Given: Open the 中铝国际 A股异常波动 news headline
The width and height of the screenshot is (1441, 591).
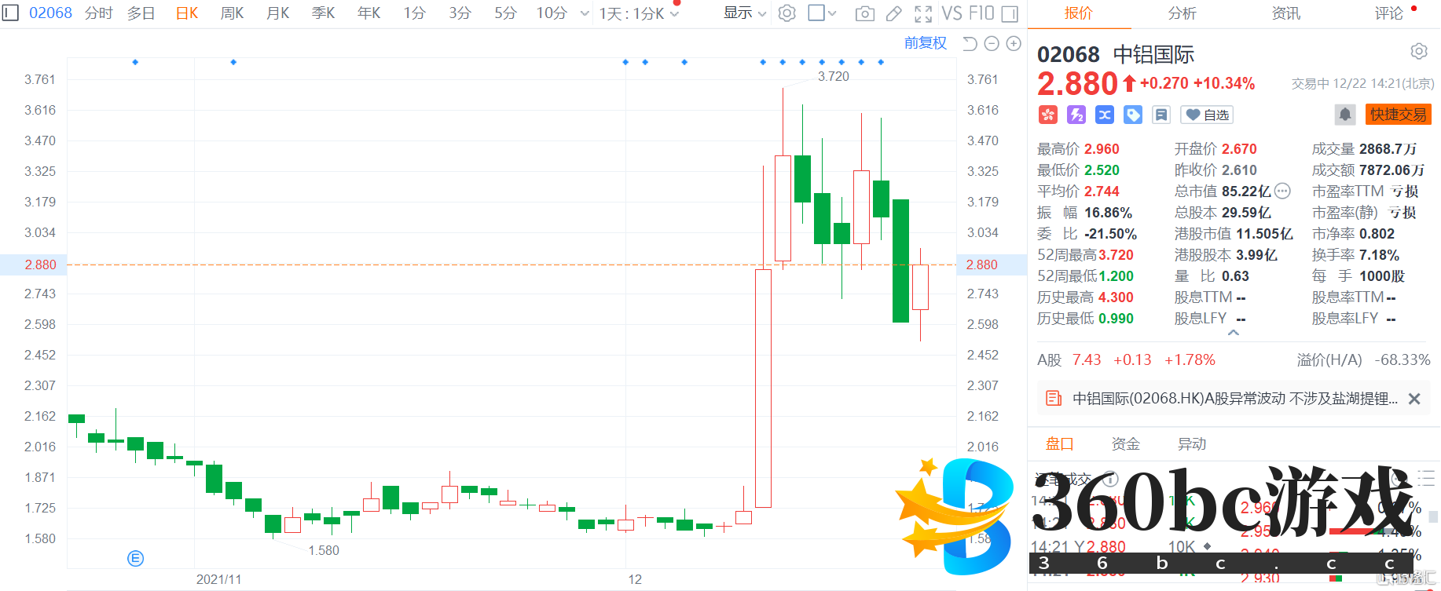Looking at the screenshot, I should [1235, 399].
